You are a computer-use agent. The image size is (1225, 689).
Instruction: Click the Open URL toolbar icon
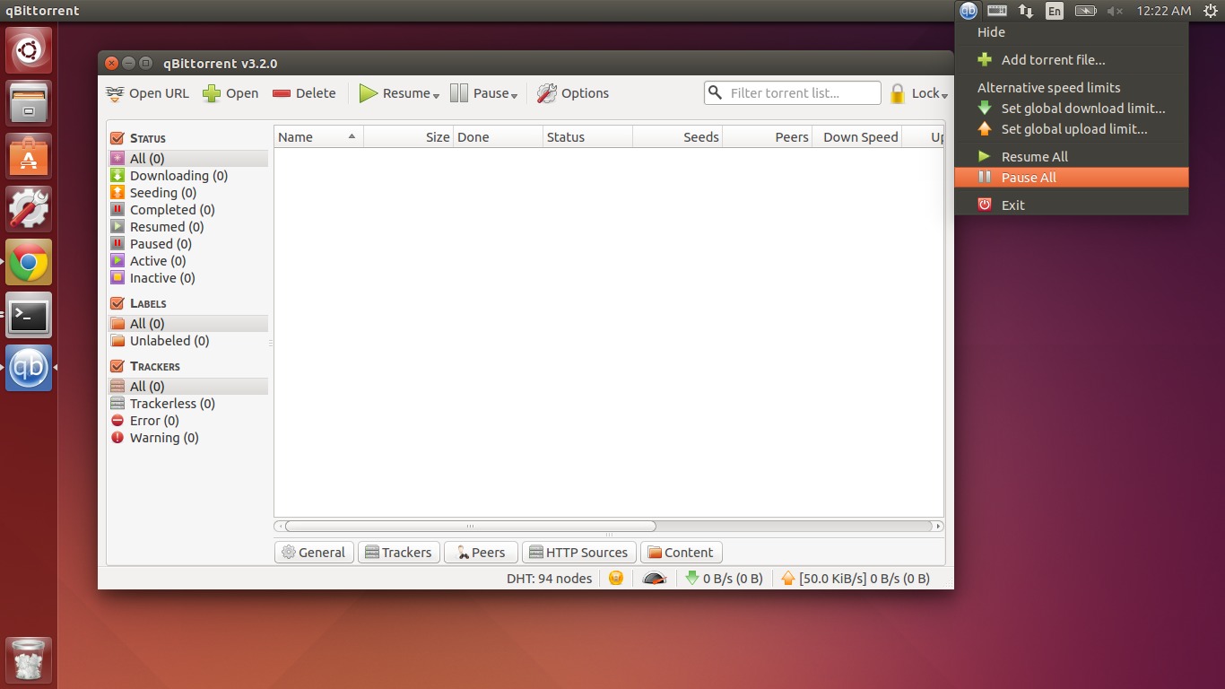[x=115, y=93]
